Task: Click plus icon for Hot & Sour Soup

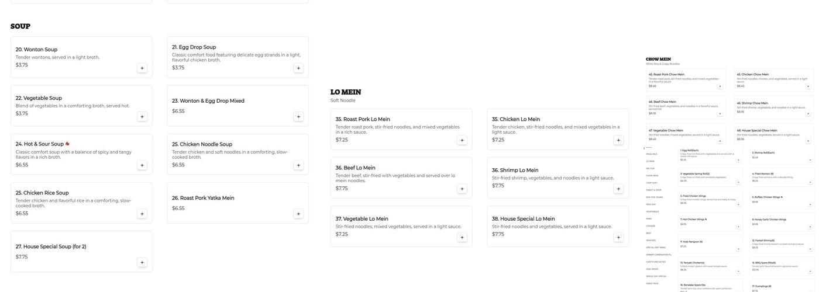Action: click(142, 165)
